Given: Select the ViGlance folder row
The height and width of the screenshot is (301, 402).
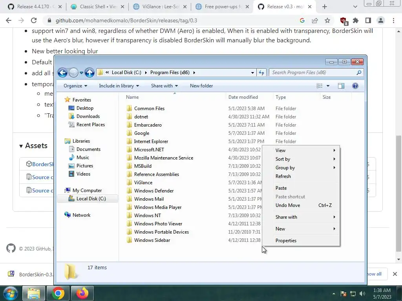Looking at the screenshot, I should 143,183.
